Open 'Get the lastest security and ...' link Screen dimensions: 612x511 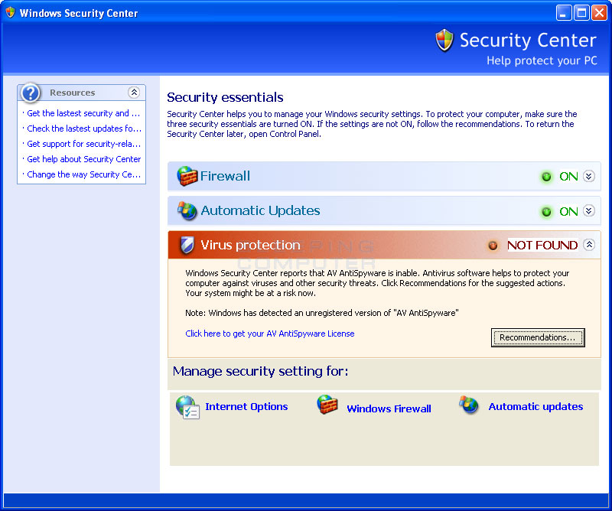coord(83,113)
